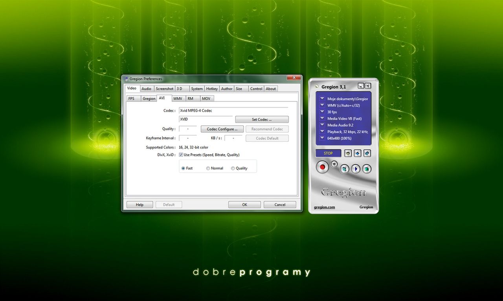
Task: Open the Author tab
Action: [227, 89]
